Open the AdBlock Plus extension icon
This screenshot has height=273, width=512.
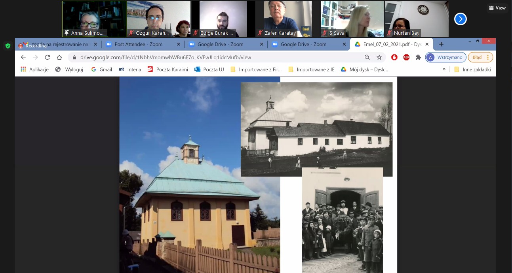406,57
